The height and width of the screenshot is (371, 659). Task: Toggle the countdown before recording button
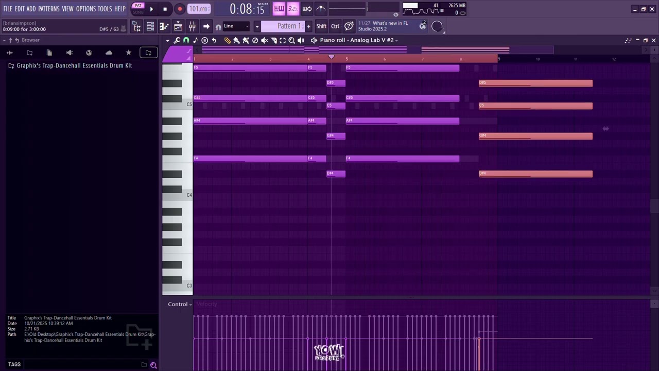tap(292, 9)
